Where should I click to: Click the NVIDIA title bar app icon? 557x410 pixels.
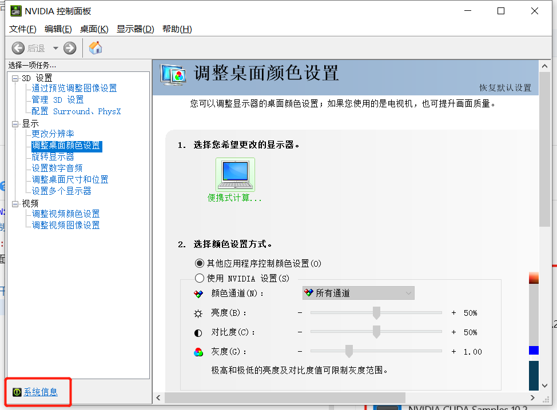[x=15, y=11]
